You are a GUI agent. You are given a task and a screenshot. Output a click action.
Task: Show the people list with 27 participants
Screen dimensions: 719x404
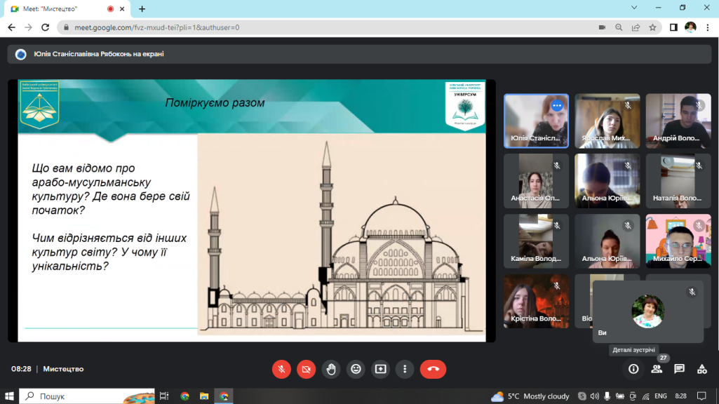pyautogui.click(x=657, y=369)
